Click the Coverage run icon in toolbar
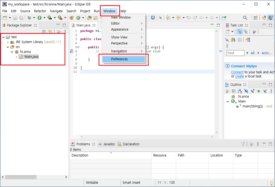This screenshot has width=275, height=187. (x=50, y=18)
